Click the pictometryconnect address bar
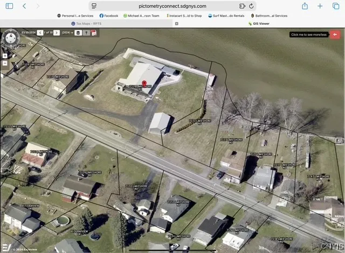 tap(172, 6)
